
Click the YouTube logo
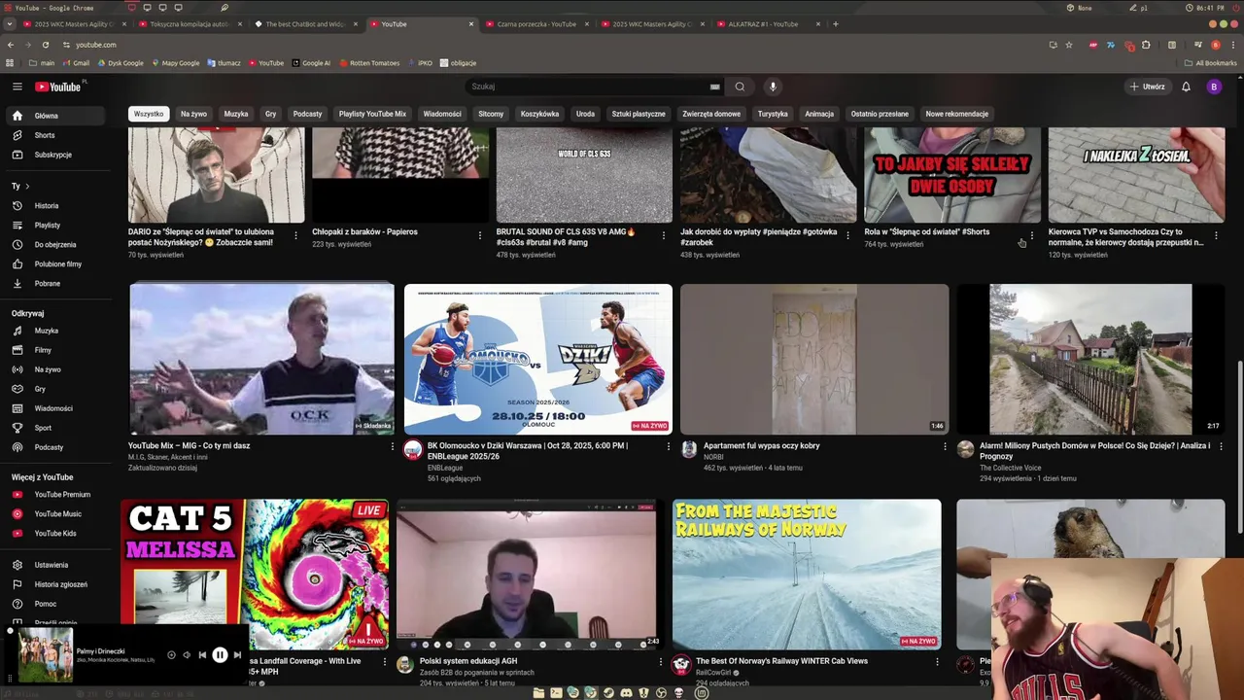point(58,87)
